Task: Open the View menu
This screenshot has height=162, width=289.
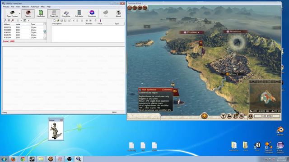Action: point(18,7)
